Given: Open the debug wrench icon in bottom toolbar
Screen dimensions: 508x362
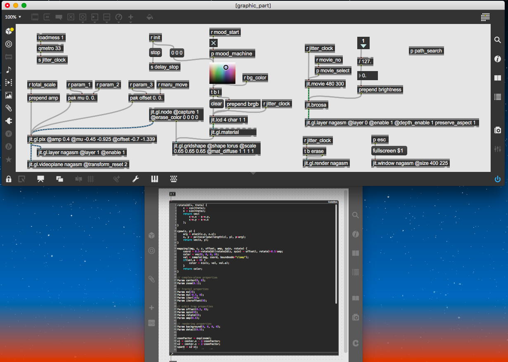Looking at the screenshot, I should 135,179.
